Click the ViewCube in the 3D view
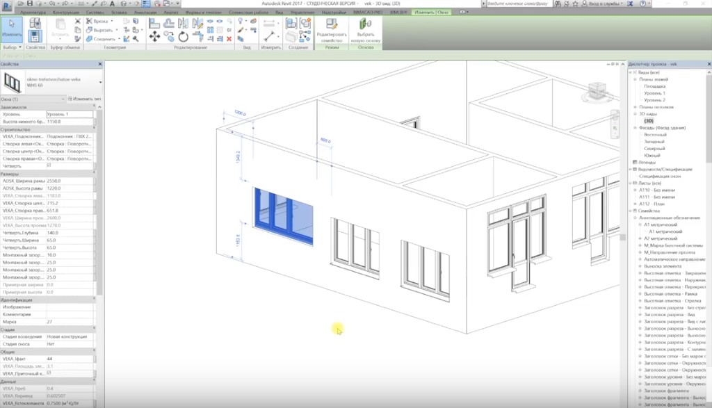The width and height of the screenshot is (712, 408). point(596,91)
